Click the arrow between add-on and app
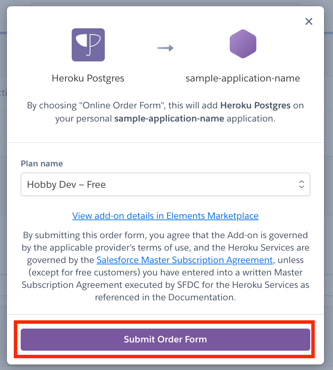This screenshot has height=370, width=333. coord(165,48)
